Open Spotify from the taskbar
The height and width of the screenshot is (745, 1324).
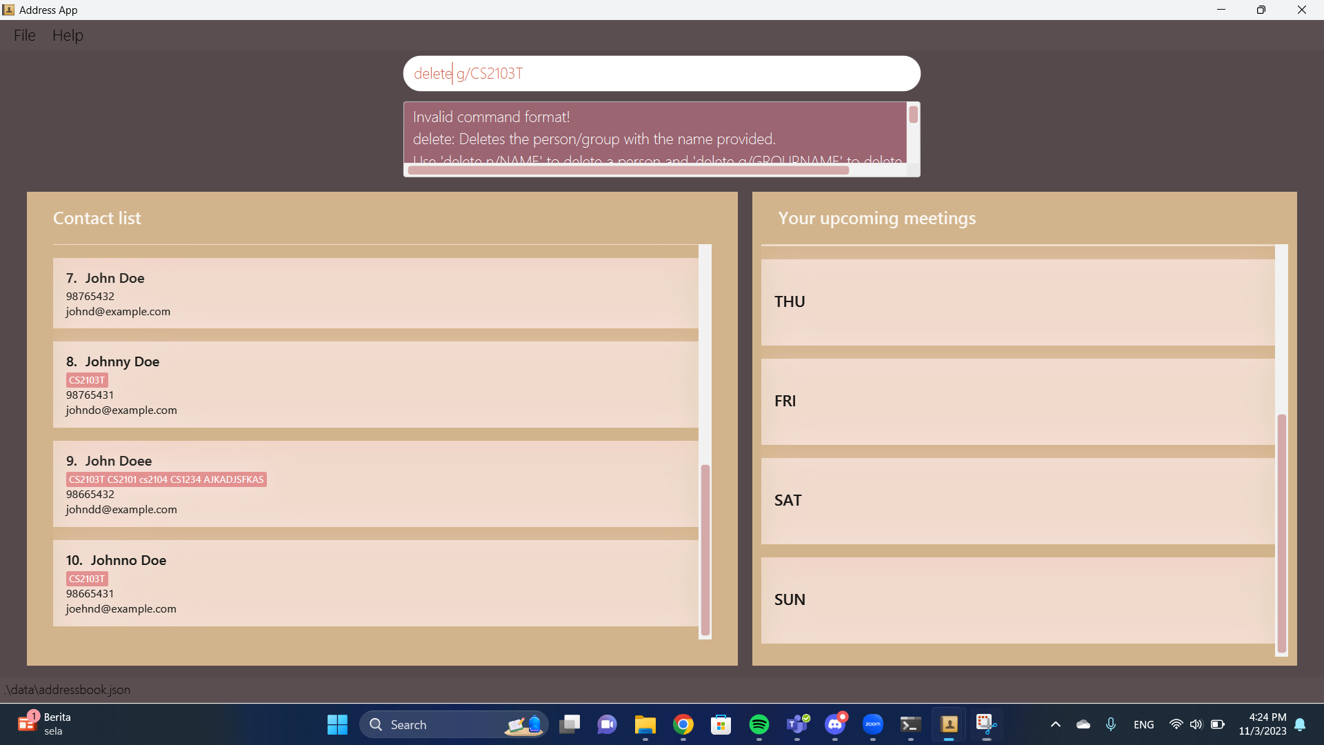click(759, 724)
